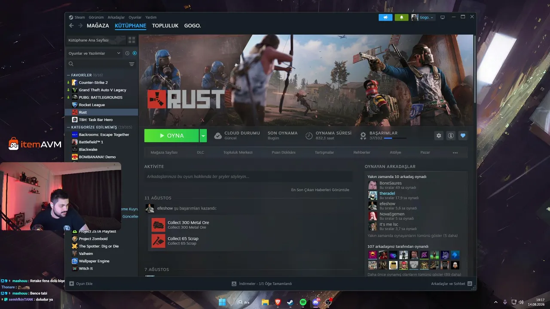550x309 pixels.
Task: Enter Big Picture mode monitor icon
Action: click(x=443, y=17)
